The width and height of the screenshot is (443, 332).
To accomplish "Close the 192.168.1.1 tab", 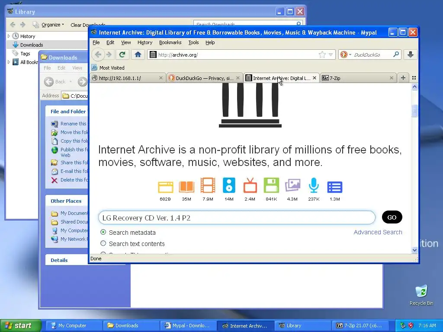I will (161, 78).
